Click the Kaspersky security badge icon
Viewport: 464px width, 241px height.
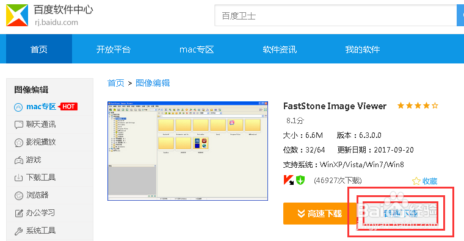pos(289,180)
